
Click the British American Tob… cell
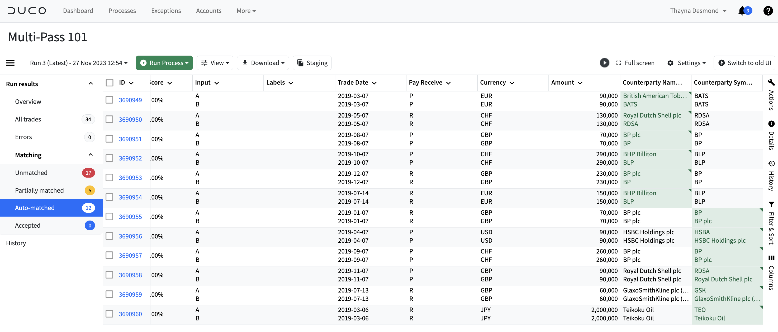pos(655,96)
